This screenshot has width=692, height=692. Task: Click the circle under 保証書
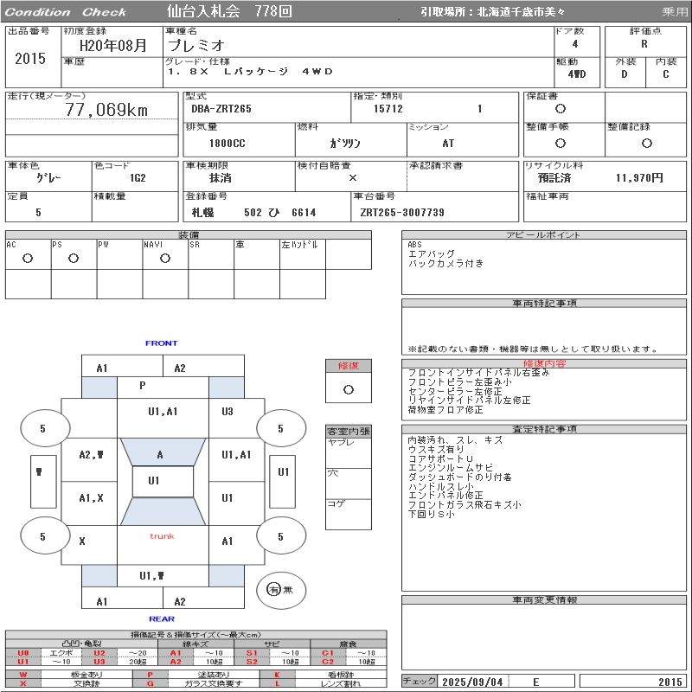(x=561, y=109)
